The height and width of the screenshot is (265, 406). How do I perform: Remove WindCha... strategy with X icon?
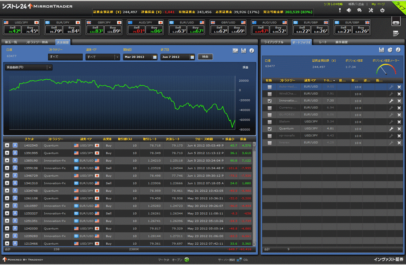pyautogui.click(x=399, y=94)
